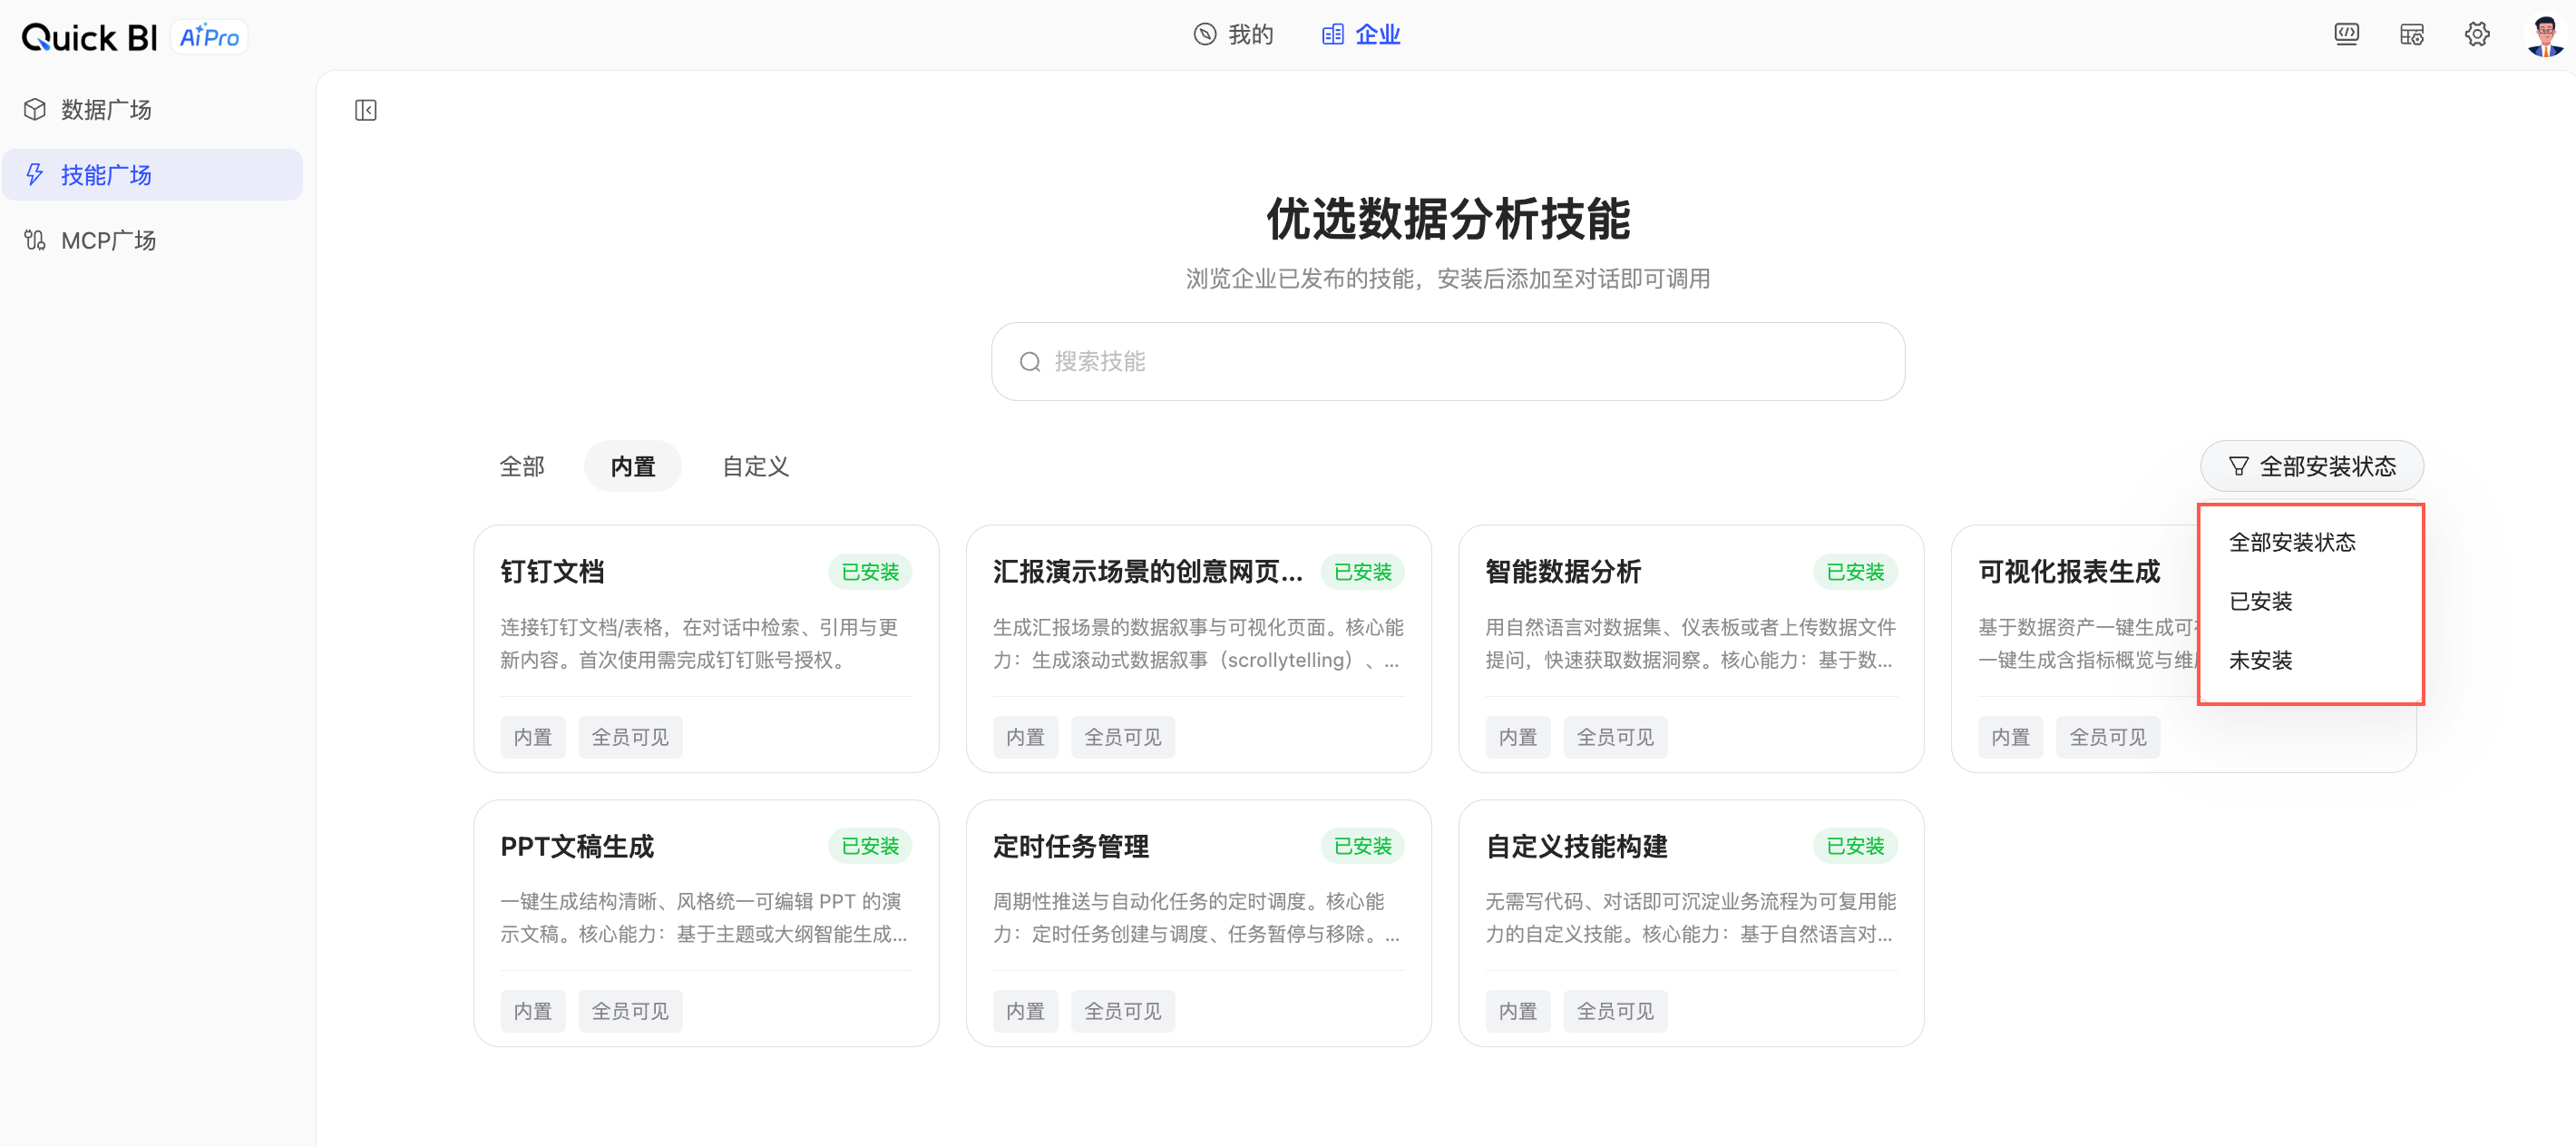2576x1147 pixels.
Task: Click the 全员可见 tag on 可视化报表生成 card
Action: [x=2108, y=737]
